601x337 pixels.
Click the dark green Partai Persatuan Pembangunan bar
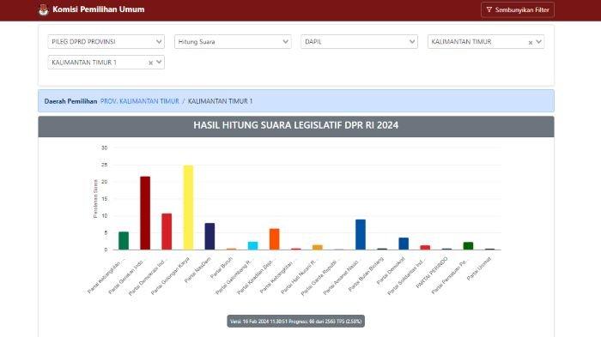[468, 246]
